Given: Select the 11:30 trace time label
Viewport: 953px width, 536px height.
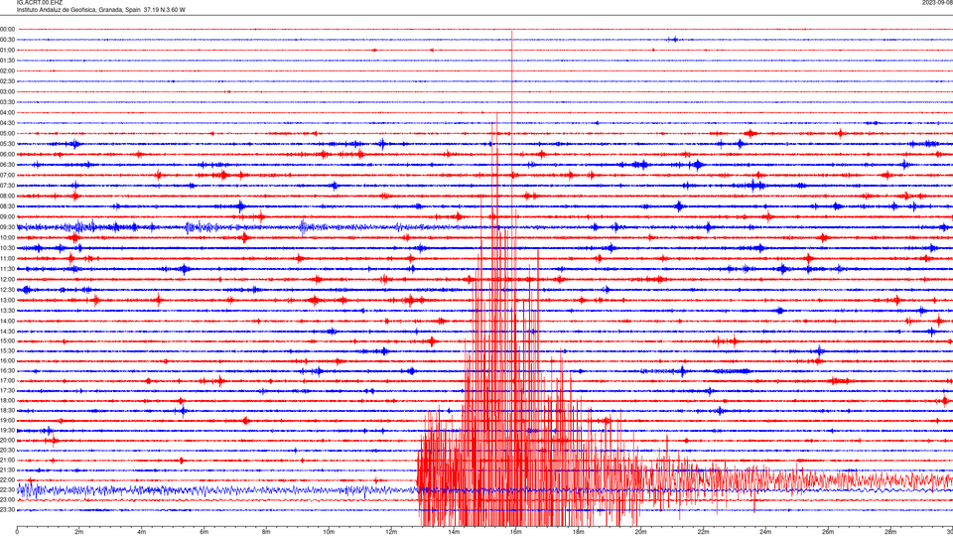Looking at the screenshot, I should [x=7, y=269].
